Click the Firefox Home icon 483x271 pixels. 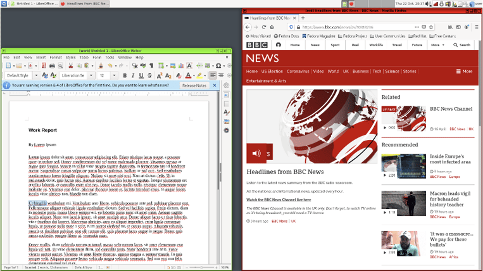coord(272,27)
